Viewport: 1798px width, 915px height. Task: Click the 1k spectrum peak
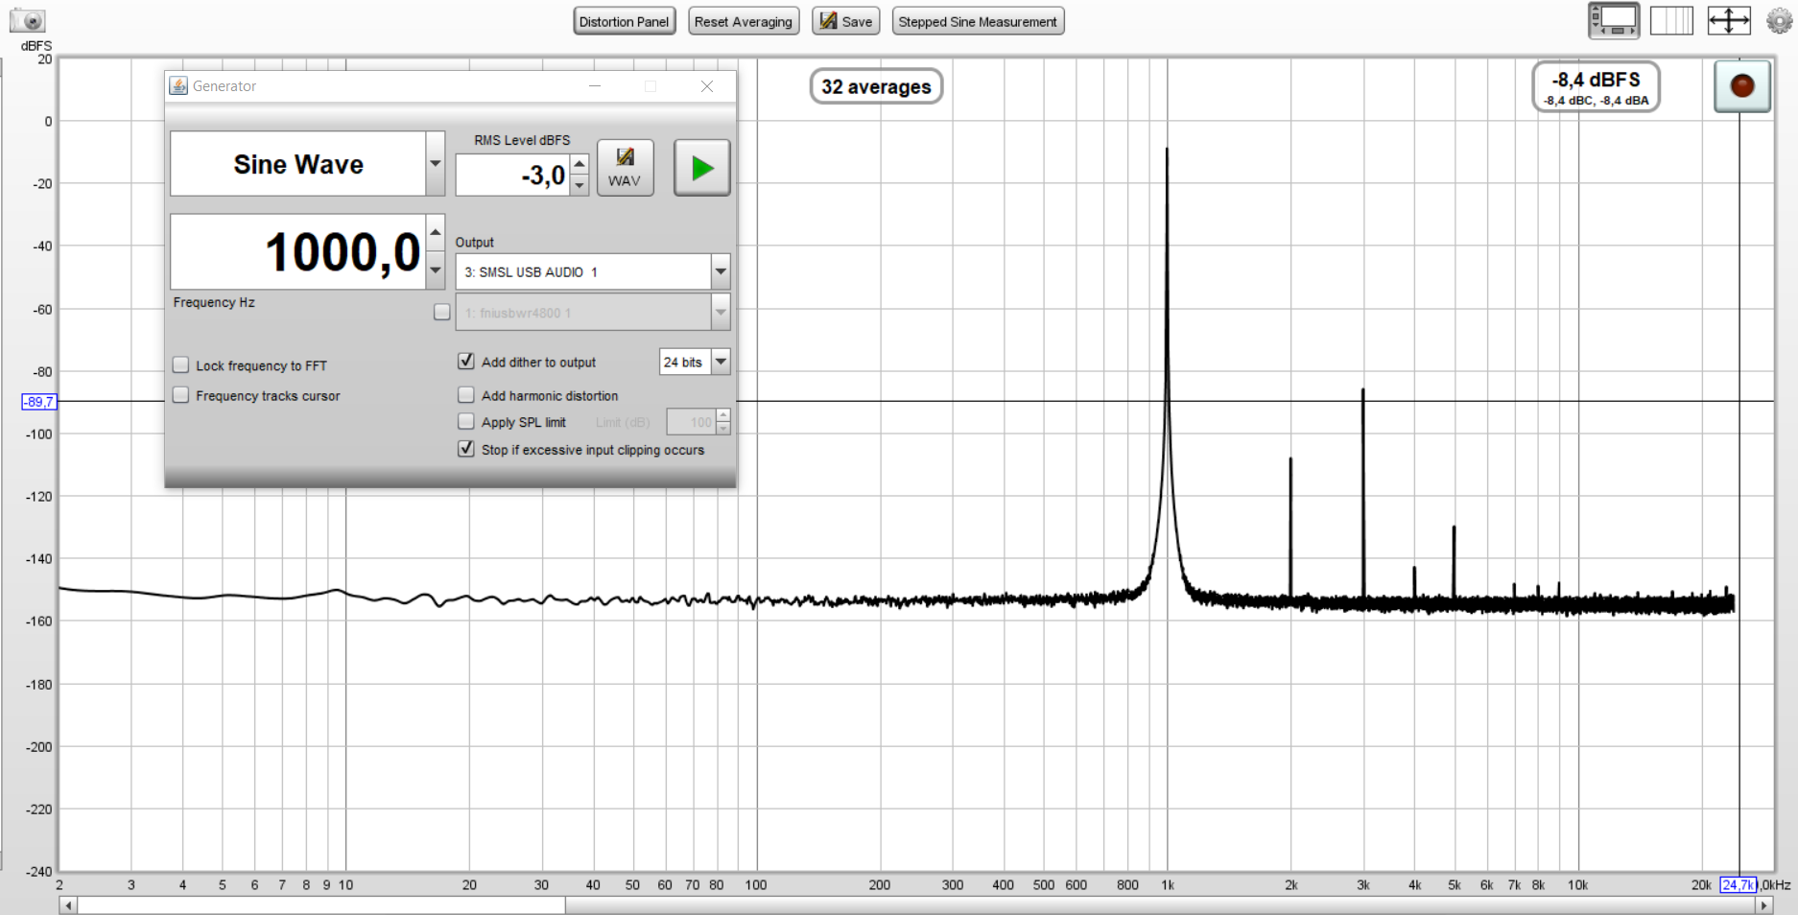coord(1167,150)
